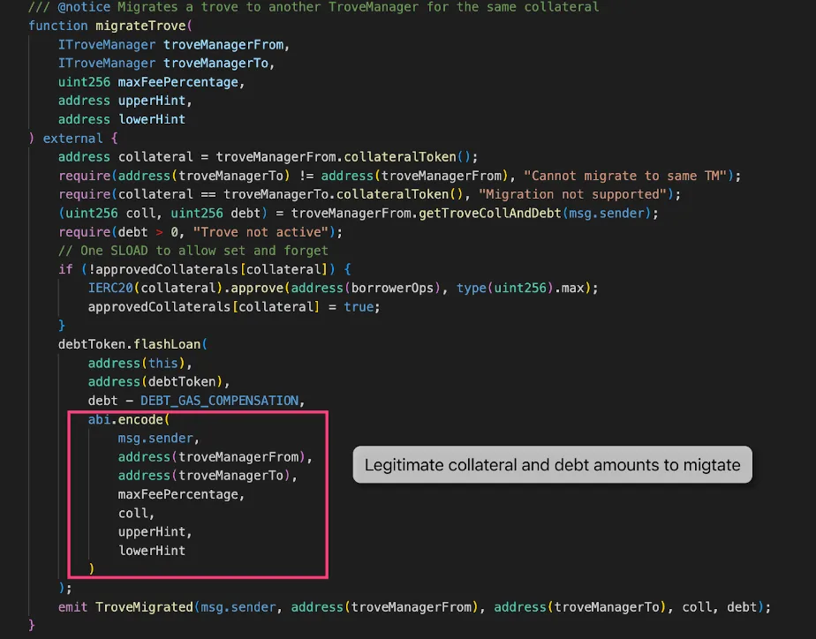Image resolution: width=816 pixels, height=639 pixels.
Task: Click the IERC20 interface name
Action: [110, 288]
